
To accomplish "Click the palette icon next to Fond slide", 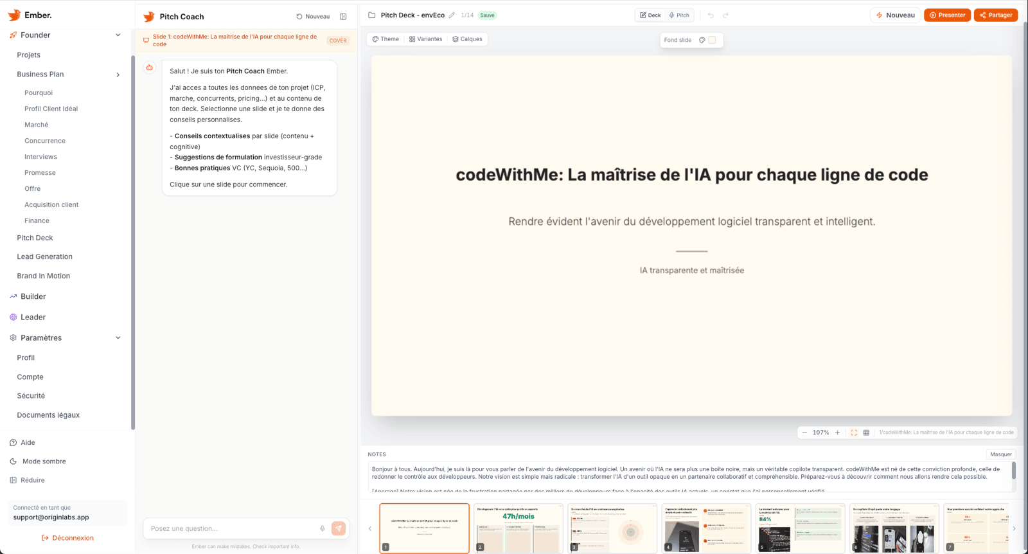I will click(x=702, y=40).
